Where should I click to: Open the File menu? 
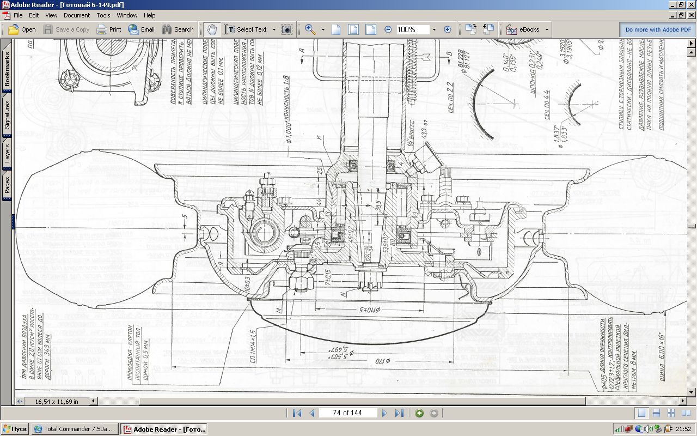click(x=18, y=15)
